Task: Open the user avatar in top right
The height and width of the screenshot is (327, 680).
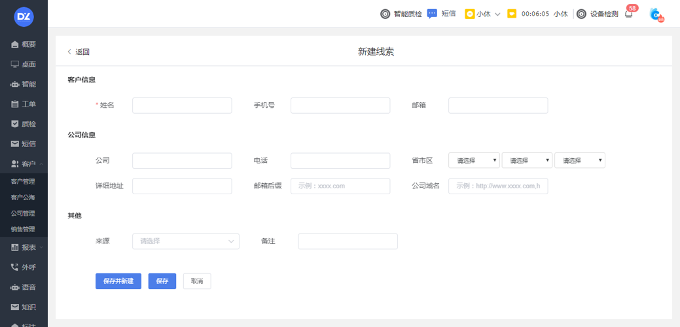Action: pos(656,14)
